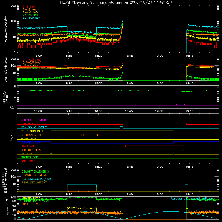Select the NON_SOLAR_EVENT flag label
This screenshot has width=222, height=222.
point(34,127)
